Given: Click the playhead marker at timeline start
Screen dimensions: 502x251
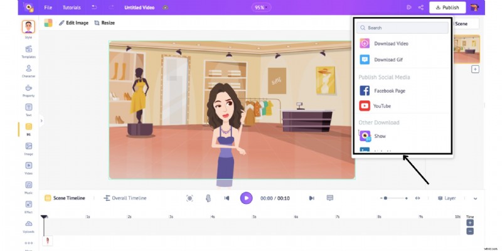Looking at the screenshot, I should click(44, 217).
